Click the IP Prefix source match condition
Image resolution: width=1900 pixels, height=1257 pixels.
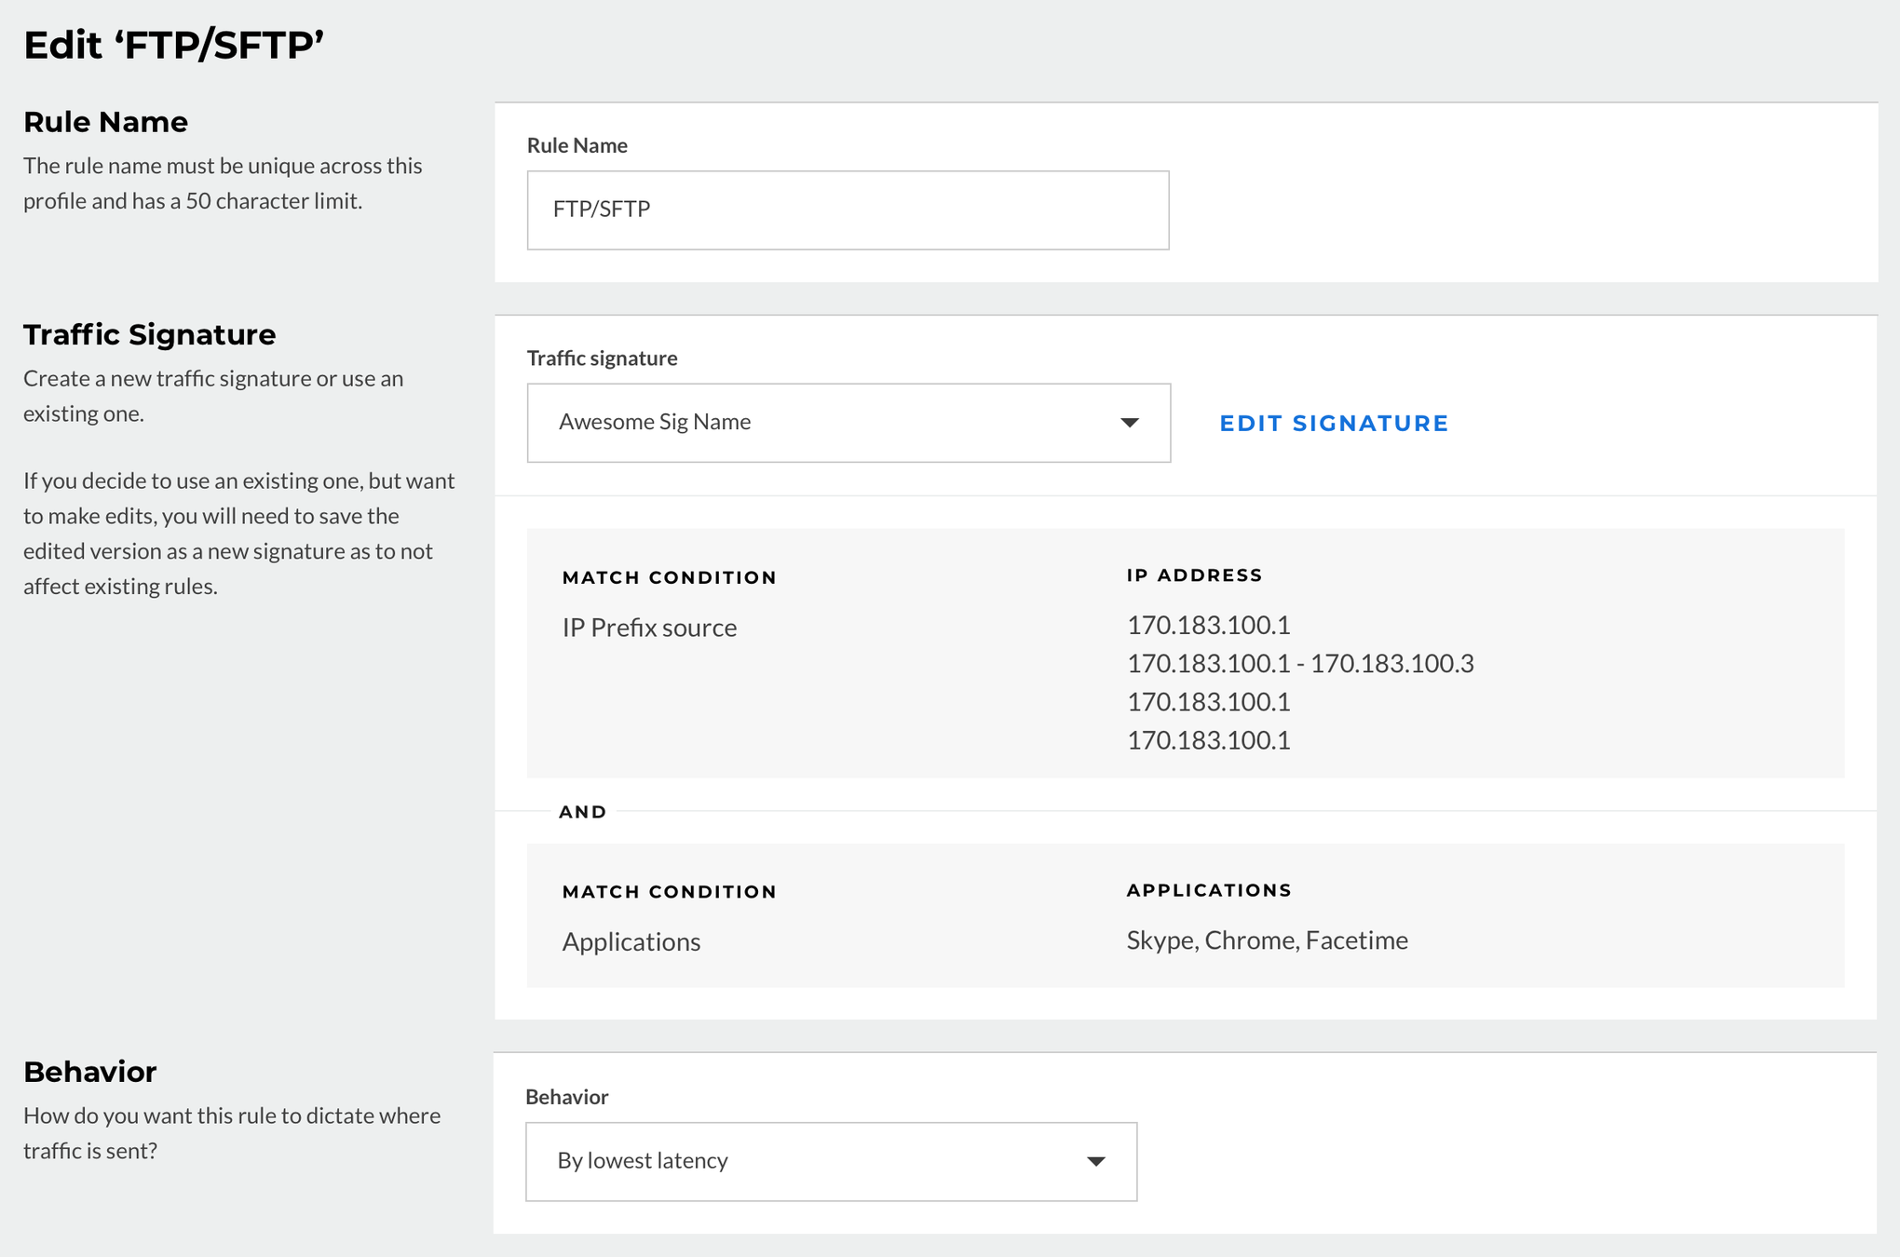[649, 628]
